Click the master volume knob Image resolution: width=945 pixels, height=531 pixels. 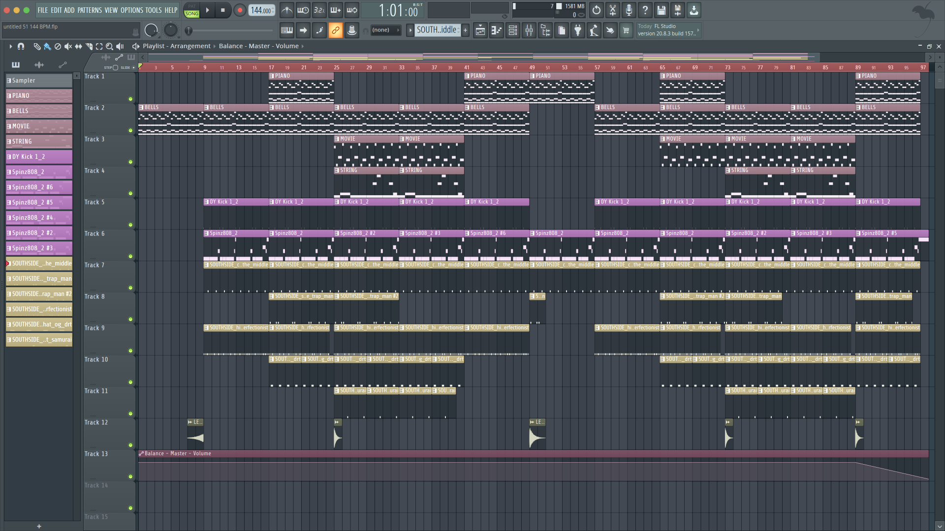[x=151, y=30]
